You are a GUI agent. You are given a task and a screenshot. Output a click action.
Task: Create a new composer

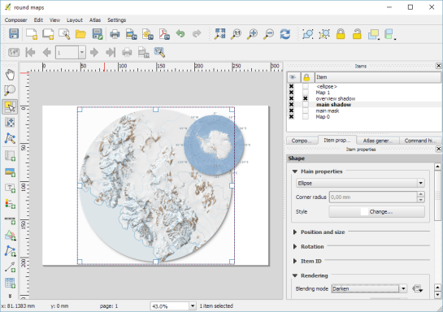pyautogui.click(x=32, y=34)
